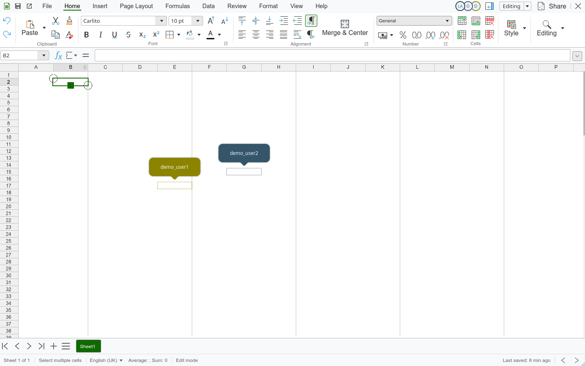Clear direct formatting with the eraser icon
Image resolution: width=585 pixels, height=366 pixels.
click(69, 35)
